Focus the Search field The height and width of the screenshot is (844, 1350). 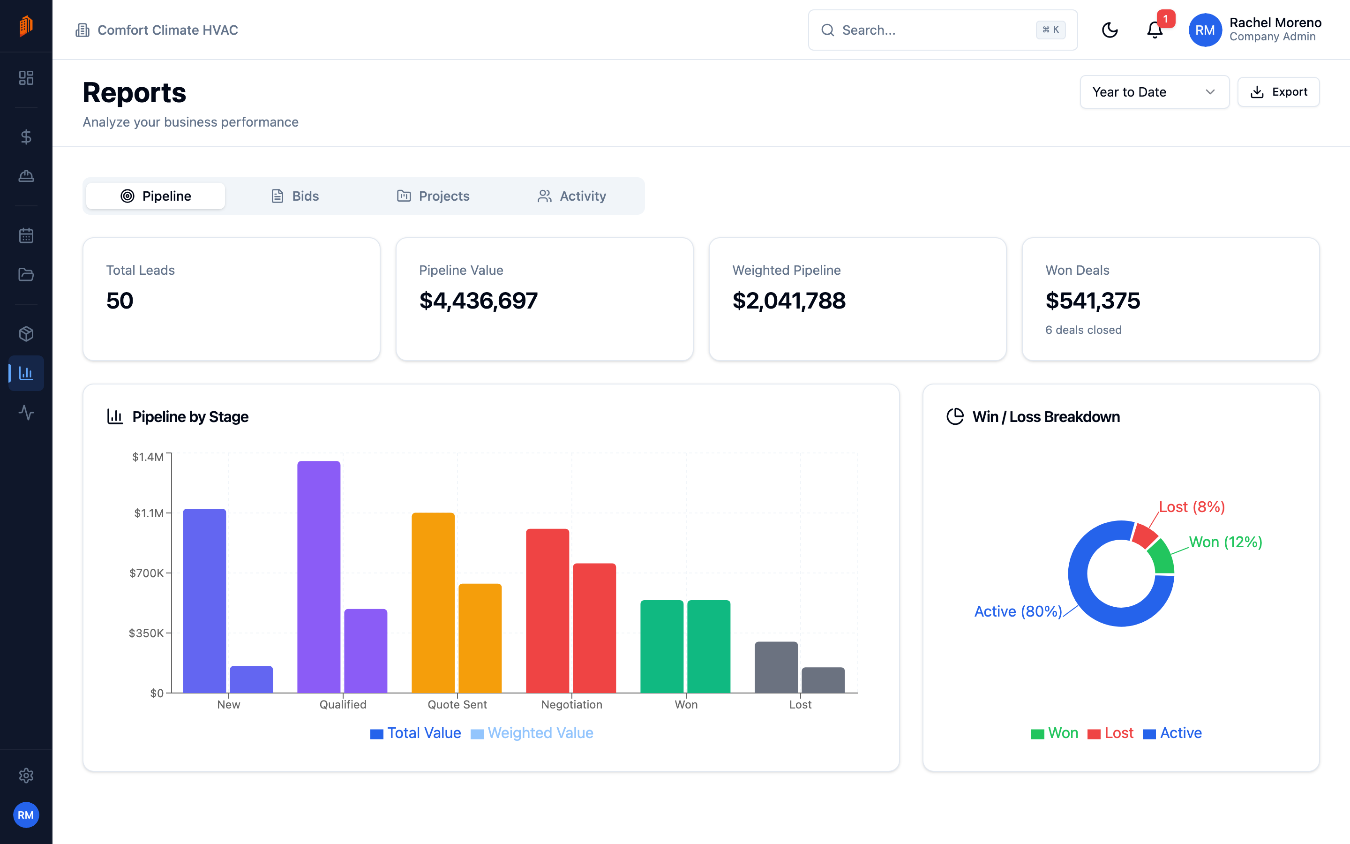click(x=943, y=30)
